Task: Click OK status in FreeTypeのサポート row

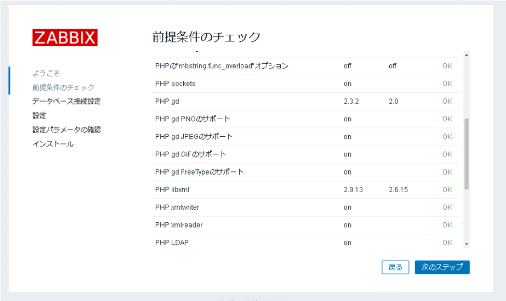Action: tap(447, 172)
